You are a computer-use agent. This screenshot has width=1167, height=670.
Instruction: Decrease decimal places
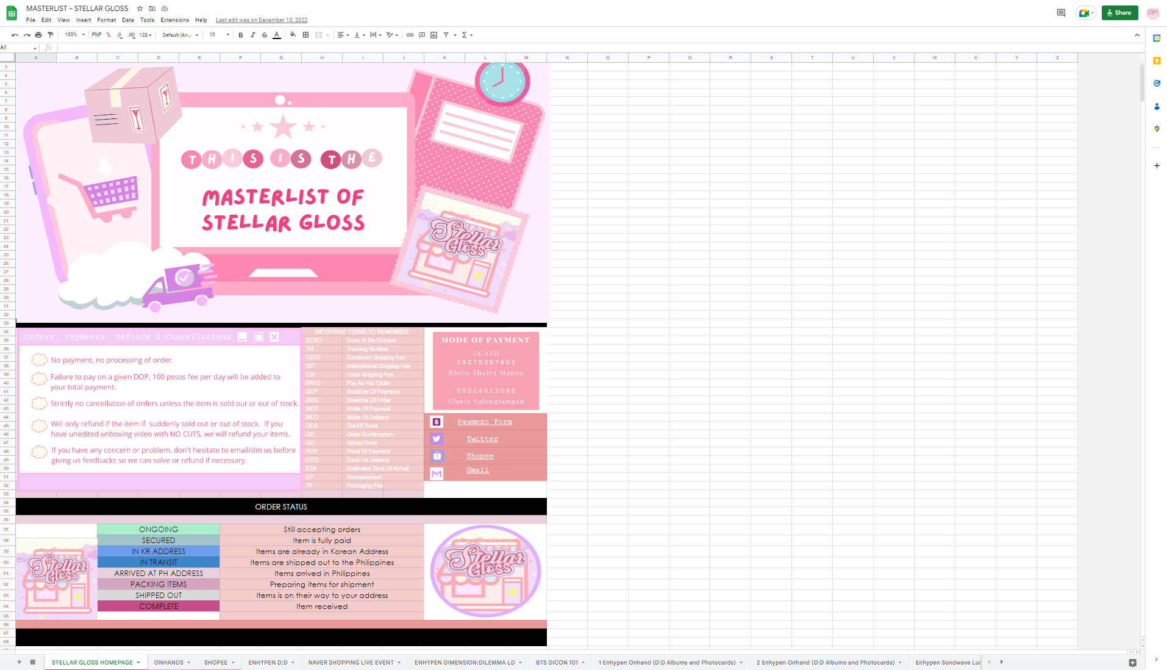(120, 35)
